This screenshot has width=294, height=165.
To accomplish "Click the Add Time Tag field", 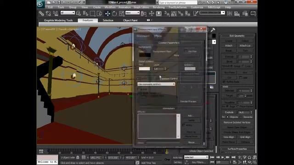I will tap(148, 163).
